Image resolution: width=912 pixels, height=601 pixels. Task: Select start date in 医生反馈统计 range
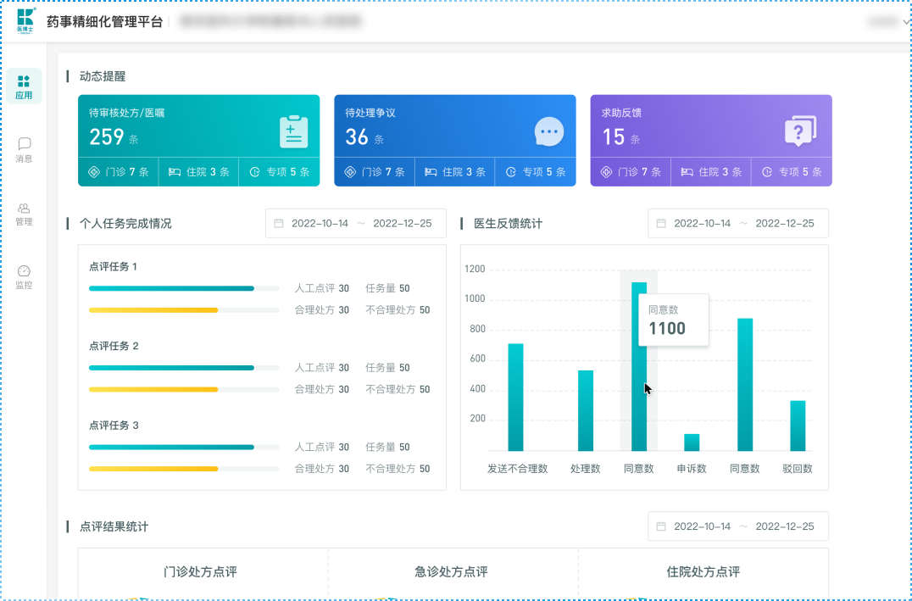(x=702, y=224)
